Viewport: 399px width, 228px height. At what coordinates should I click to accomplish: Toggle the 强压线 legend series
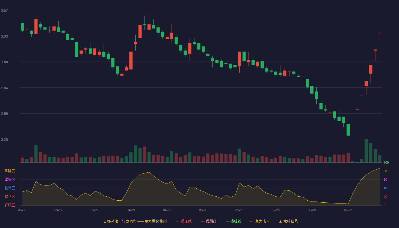point(184,221)
